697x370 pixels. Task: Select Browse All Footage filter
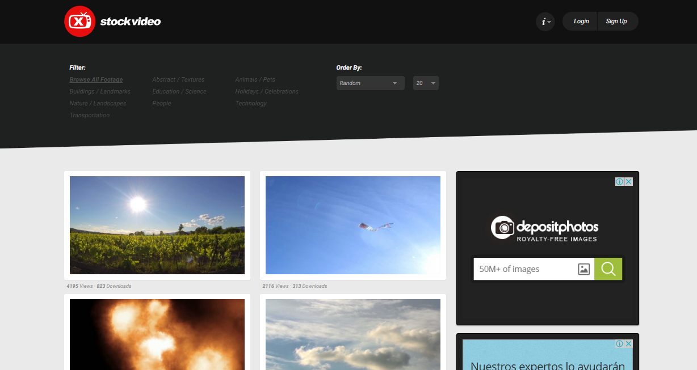(x=96, y=80)
